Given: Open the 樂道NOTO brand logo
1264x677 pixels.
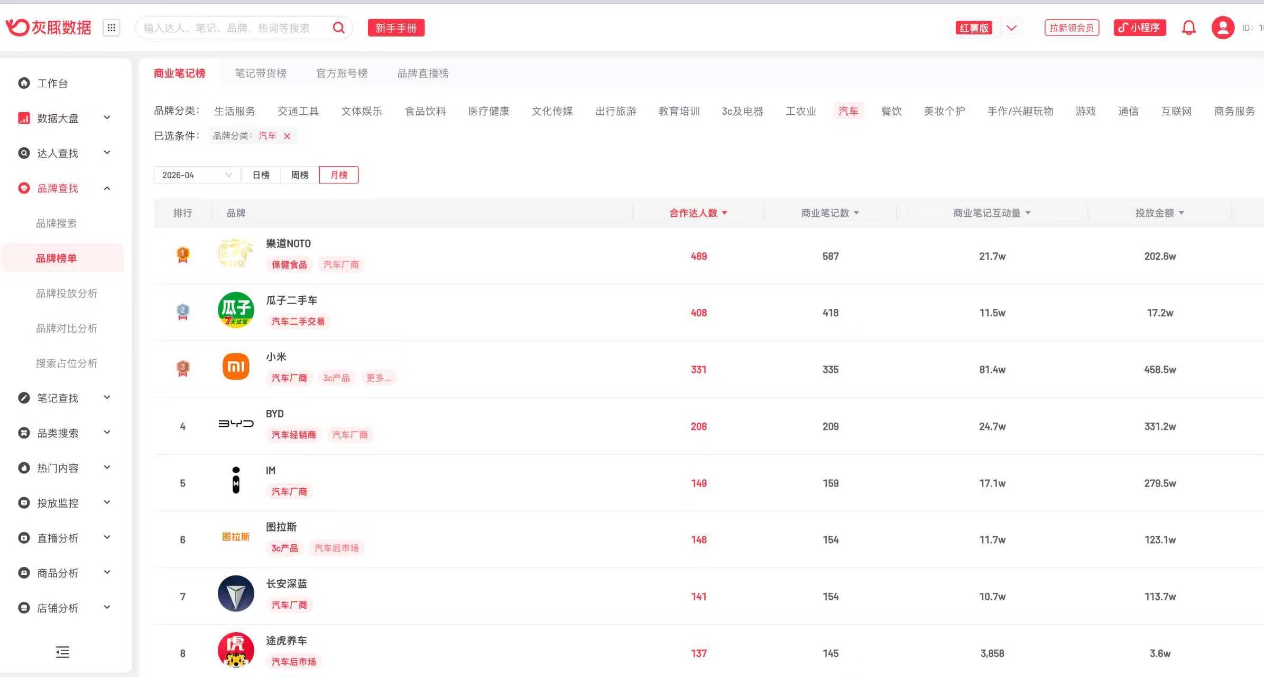Looking at the screenshot, I should click(236, 253).
